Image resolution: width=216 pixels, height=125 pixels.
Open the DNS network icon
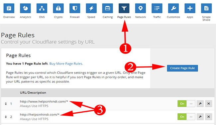(x=42, y=8)
